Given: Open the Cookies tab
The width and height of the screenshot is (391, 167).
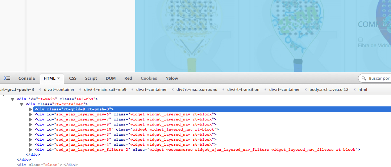Looking at the screenshot, I should tap(149, 78).
